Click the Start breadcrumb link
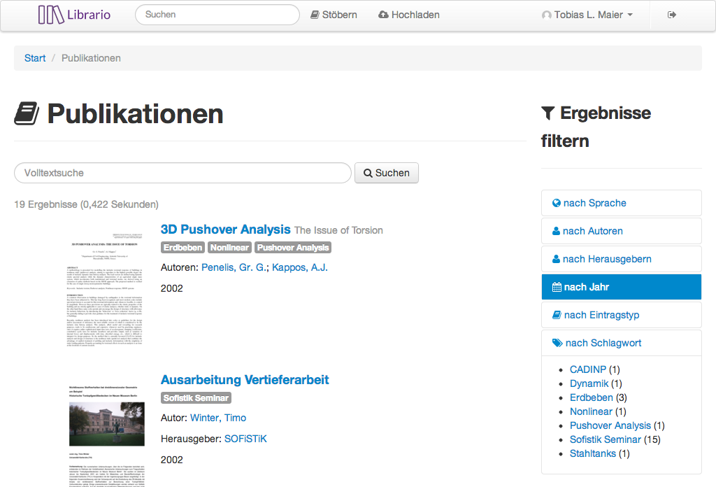The width and height of the screenshot is (716, 487). point(34,58)
